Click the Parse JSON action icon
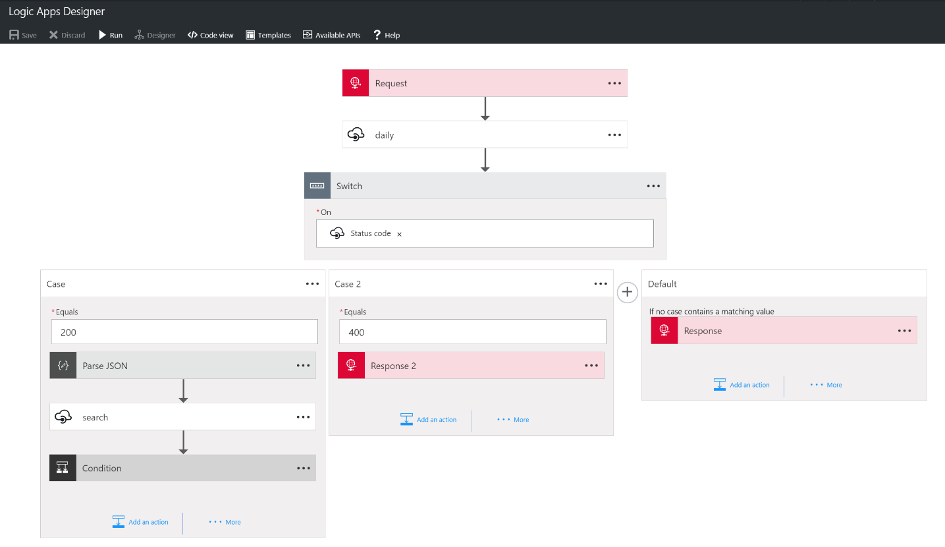Image resolution: width=945 pixels, height=547 pixels. point(63,365)
